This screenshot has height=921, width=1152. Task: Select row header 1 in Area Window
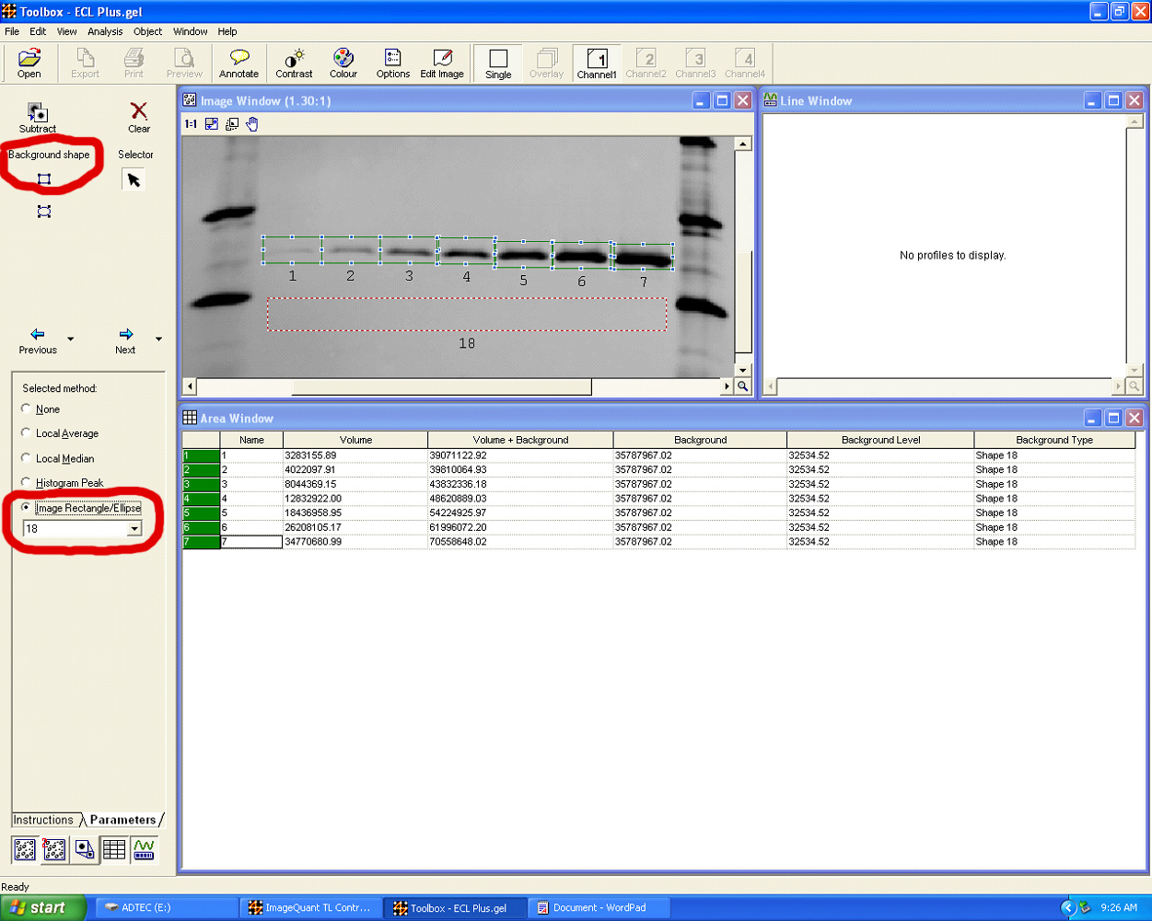click(x=201, y=455)
